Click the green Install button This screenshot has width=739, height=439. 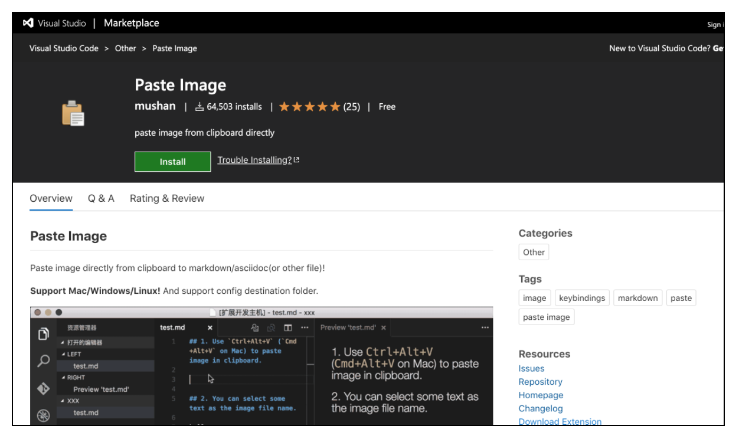click(x=172, y=162)
